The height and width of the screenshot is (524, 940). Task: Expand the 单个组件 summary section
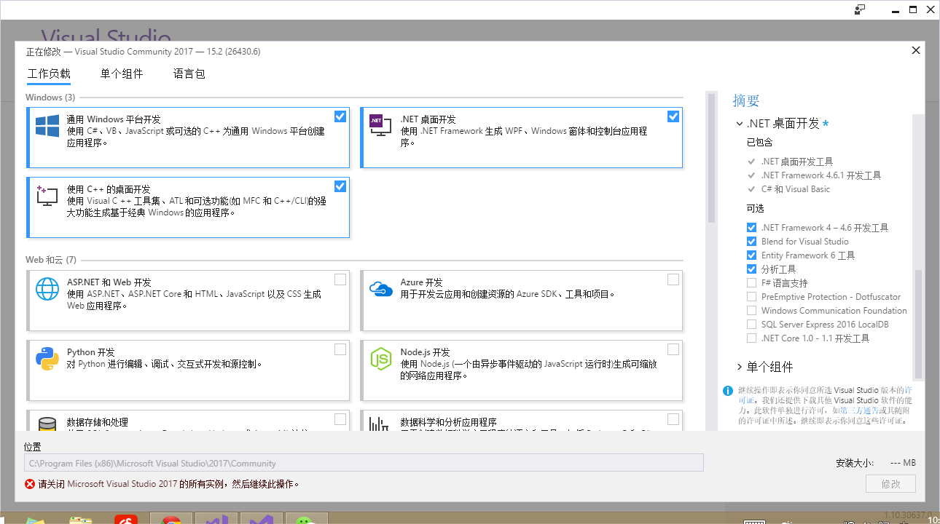740,367
